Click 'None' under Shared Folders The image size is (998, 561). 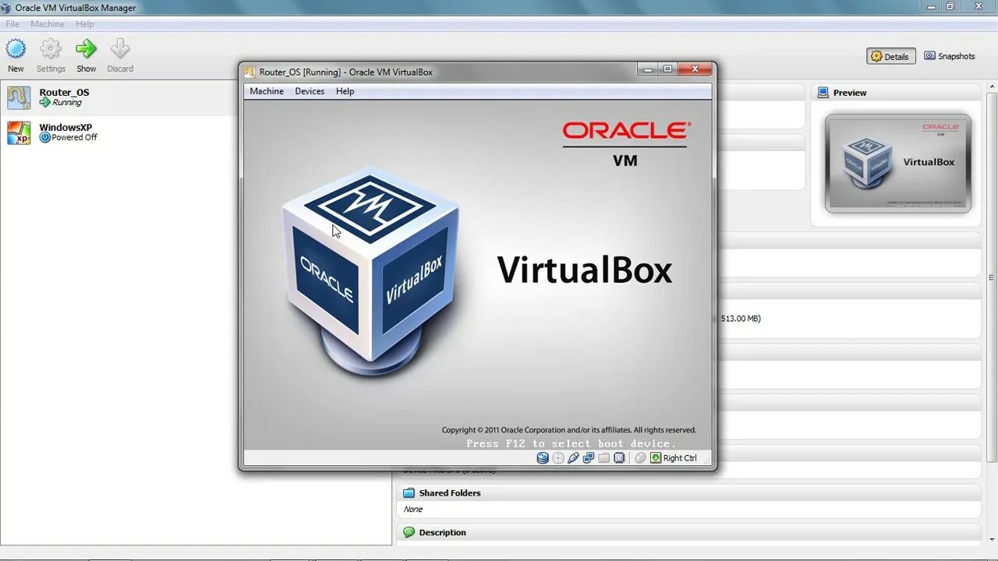(x=413, y=509)
